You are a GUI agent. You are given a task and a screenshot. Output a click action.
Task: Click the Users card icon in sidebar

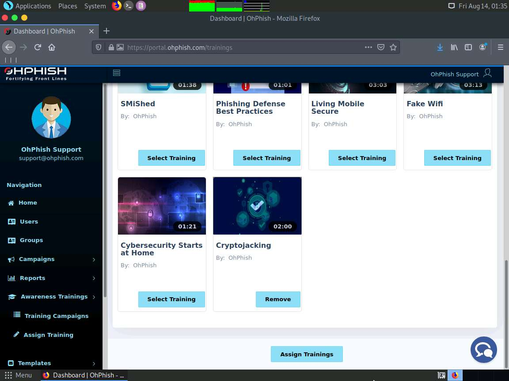pyautogui.click(x=11, y=222)
